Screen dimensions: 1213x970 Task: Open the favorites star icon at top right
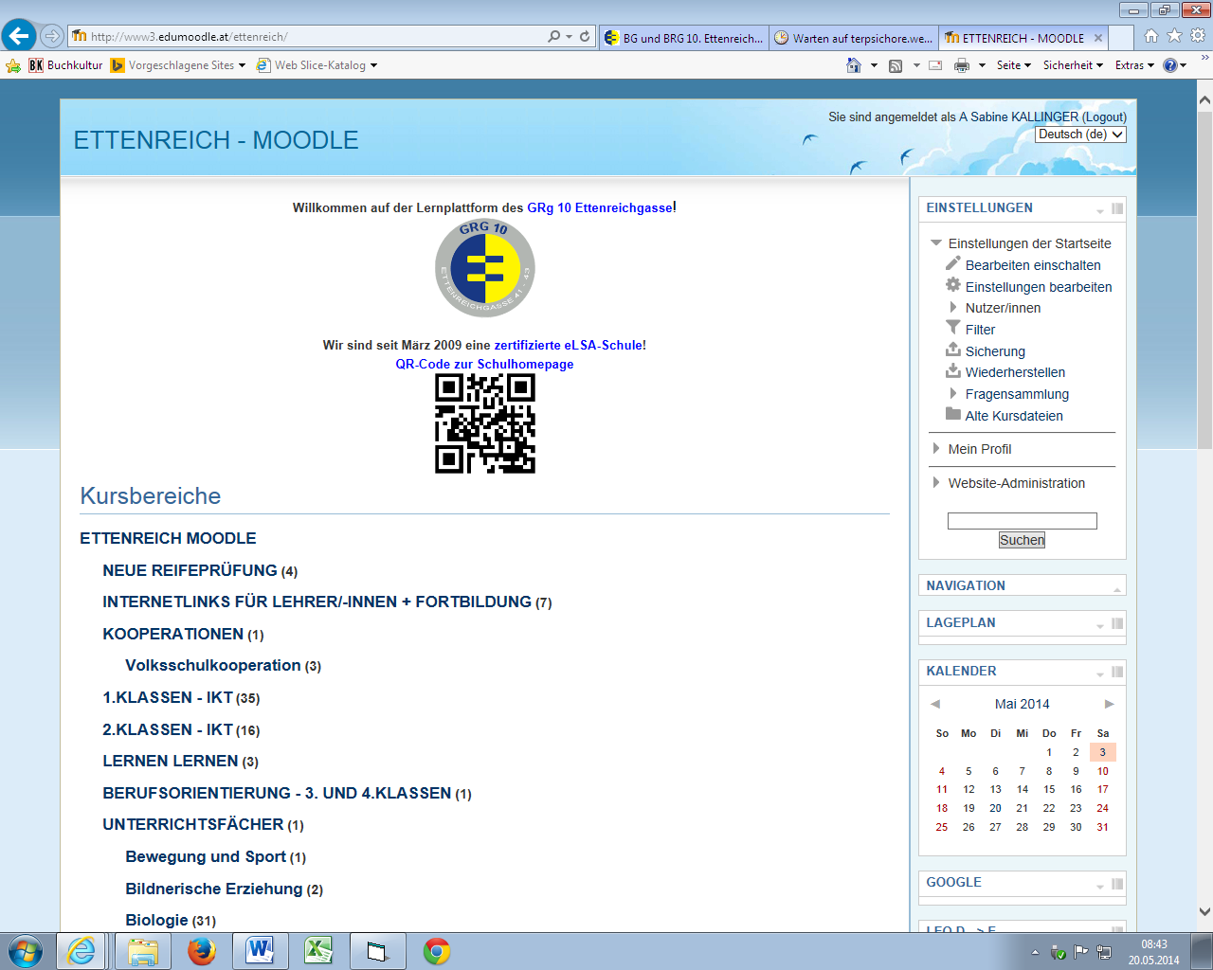coord(1174,36)
